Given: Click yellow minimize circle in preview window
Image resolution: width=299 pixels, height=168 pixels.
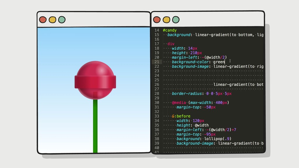Looking at the screenshot, I should tap(52, 20).
